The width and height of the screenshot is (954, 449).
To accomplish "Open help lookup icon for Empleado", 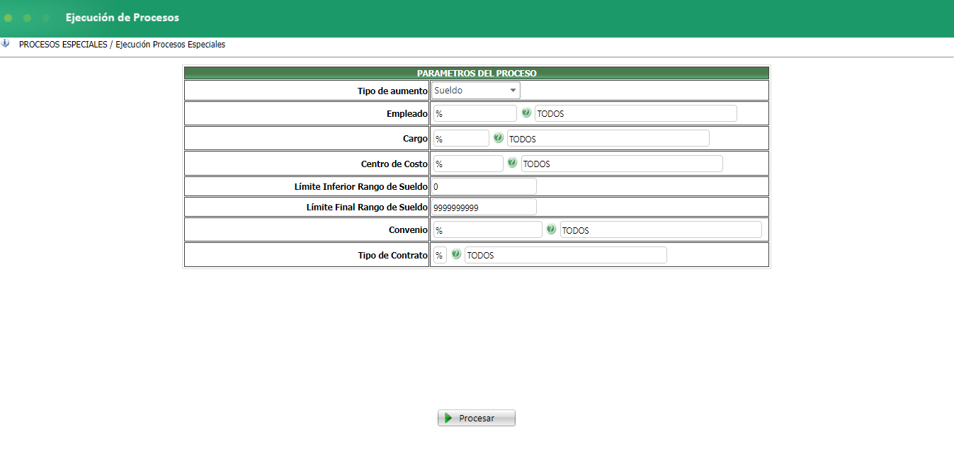I will pyautogui.click(x=526, y=113).
